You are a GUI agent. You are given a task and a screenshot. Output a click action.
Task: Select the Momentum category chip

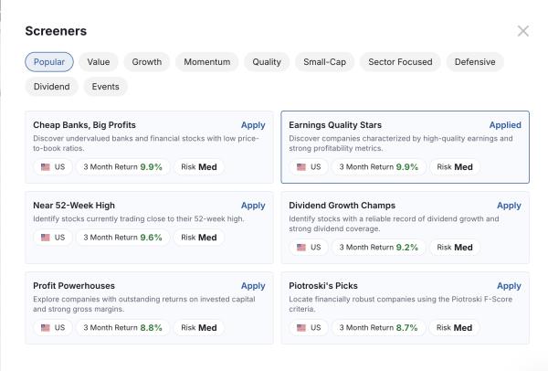pos(207,62)
